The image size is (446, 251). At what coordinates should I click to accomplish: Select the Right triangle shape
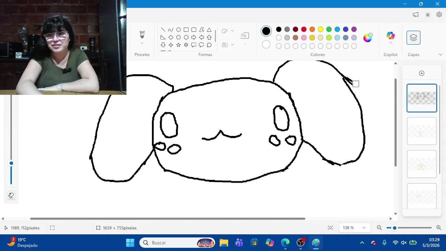coord(163,37)
